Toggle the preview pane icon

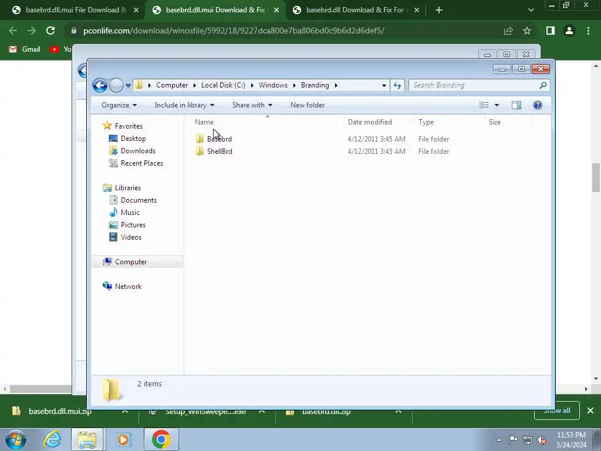516,105
